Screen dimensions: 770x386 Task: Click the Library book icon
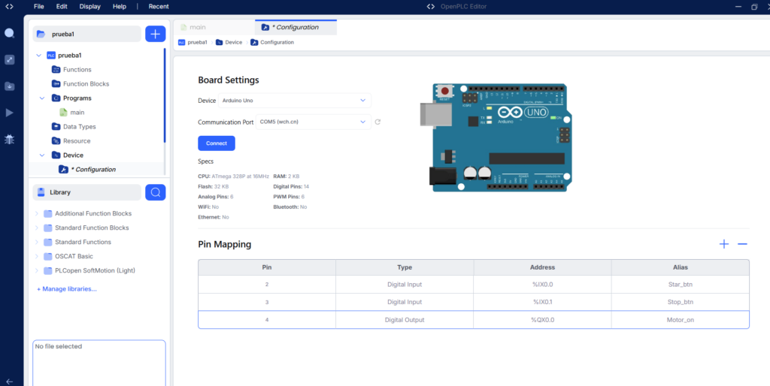coord(41,192)
